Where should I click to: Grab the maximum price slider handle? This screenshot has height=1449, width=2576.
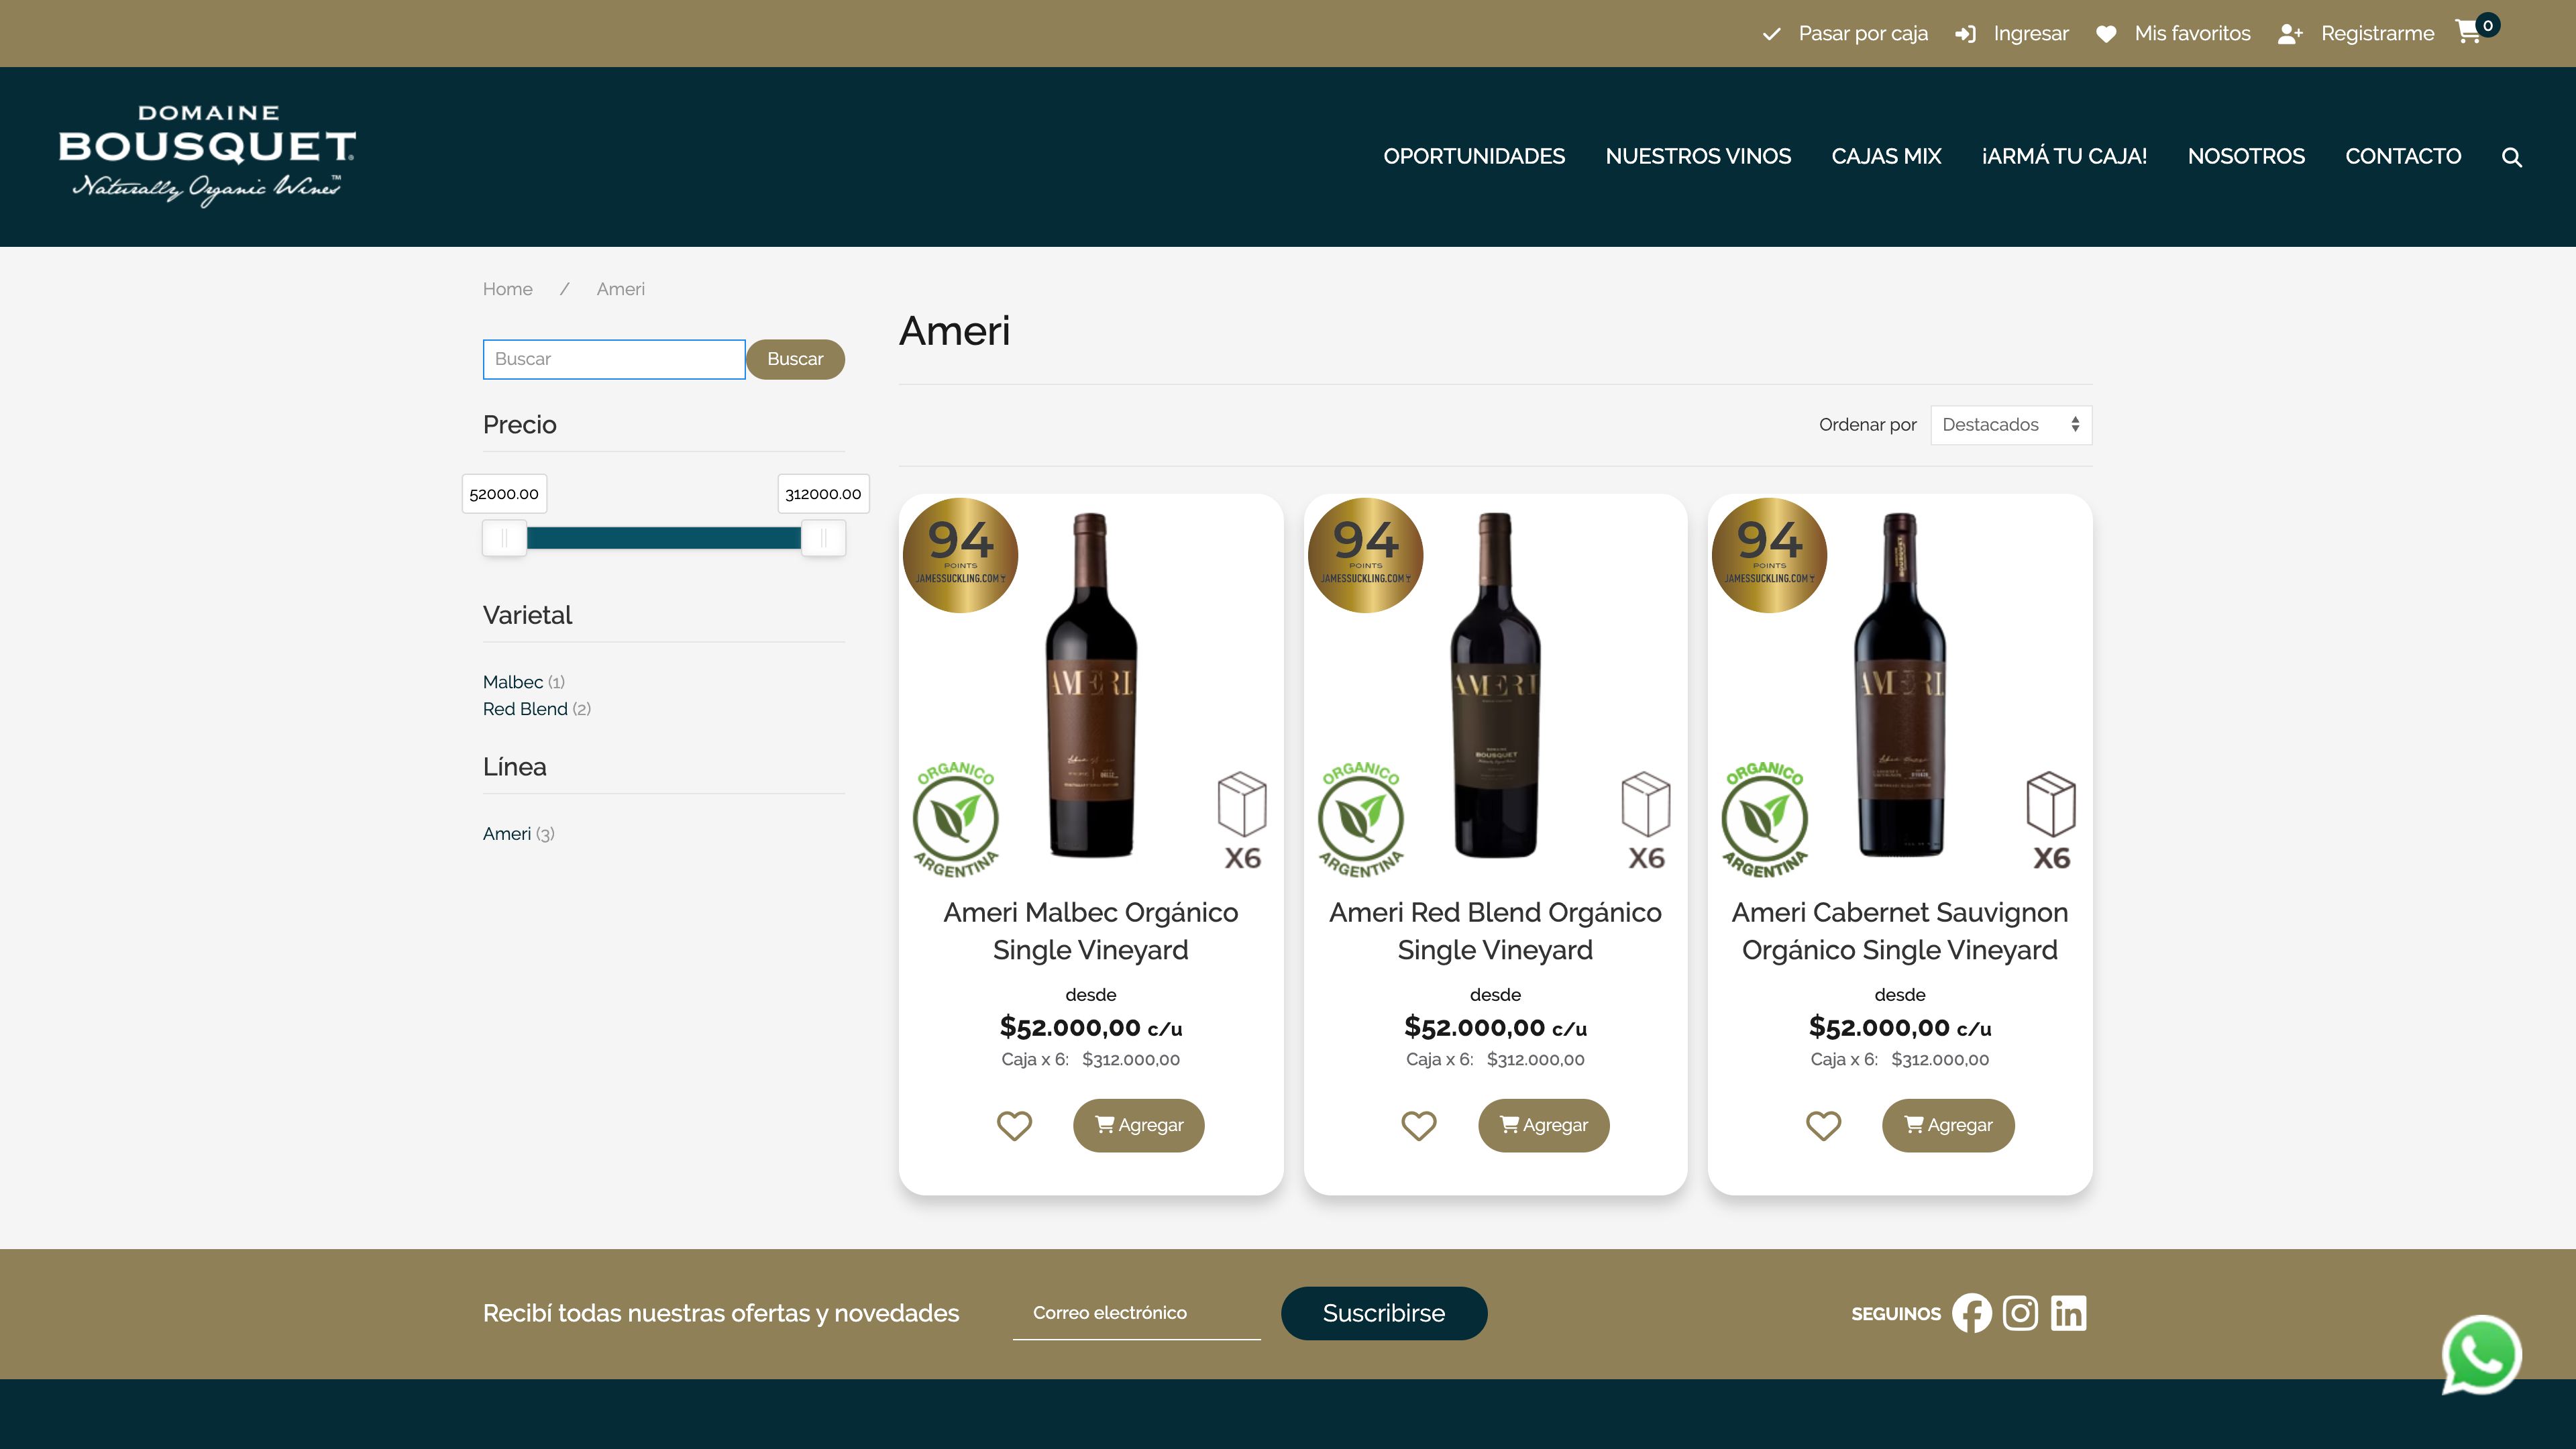[x=823, y=538]
